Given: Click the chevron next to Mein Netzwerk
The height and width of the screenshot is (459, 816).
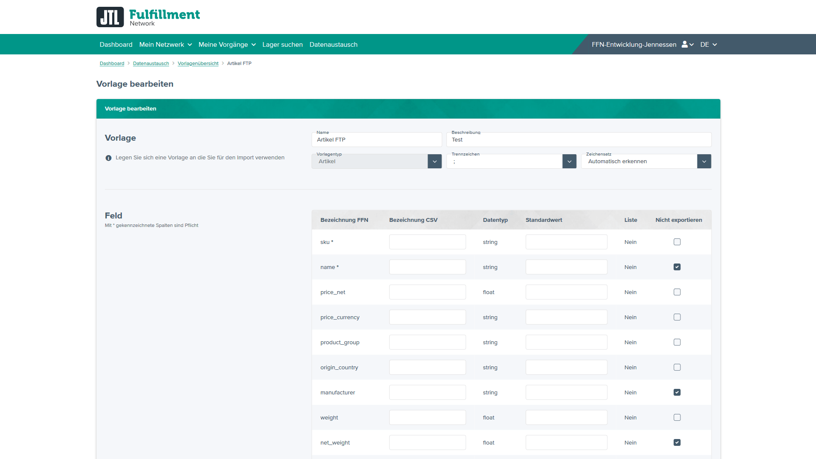Looking at the screenshot, I should point(190,45).
